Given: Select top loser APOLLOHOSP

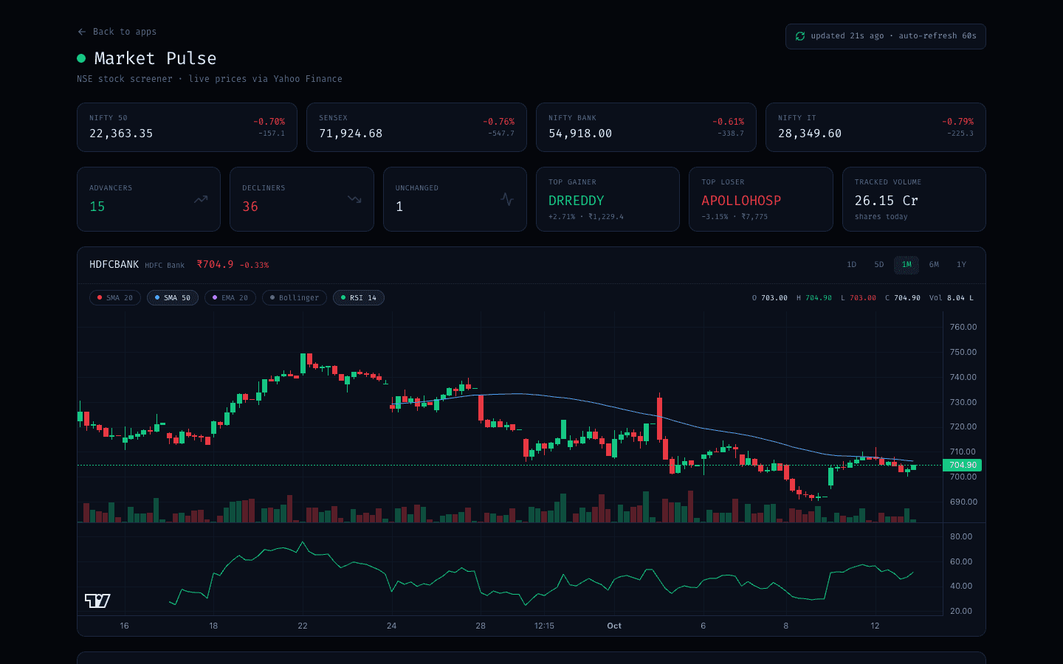Looking at the screenshot, I should point(741,201).
